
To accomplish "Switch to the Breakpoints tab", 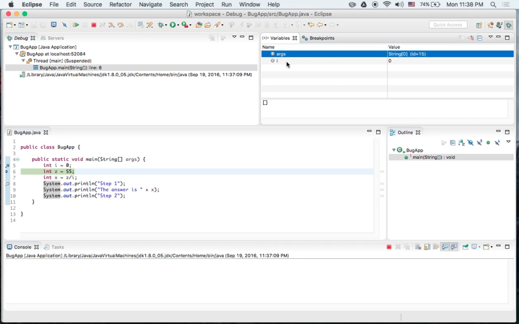I will pos(322,38).
